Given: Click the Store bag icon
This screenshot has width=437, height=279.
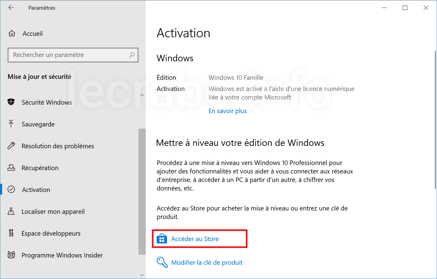Looking at the screenshot, I should pos(162,239).
